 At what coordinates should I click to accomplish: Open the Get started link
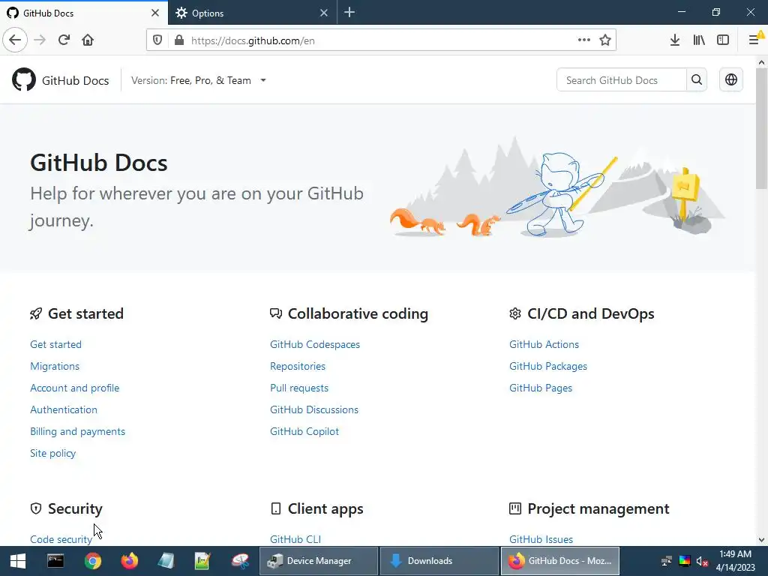coord(55,344)
